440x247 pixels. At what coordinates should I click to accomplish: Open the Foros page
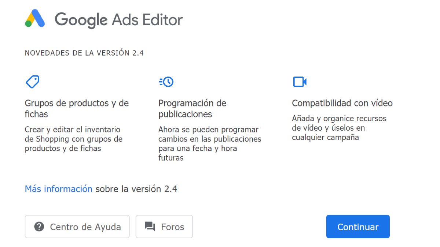click(164, 227)
